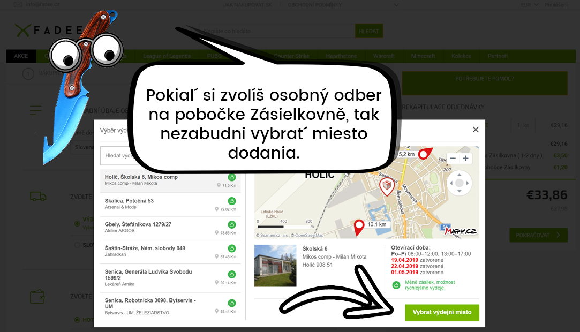Image resolution: width=580 pixels, height=332 pixels.
Task: Select the 'Šaštín-Stráže, Nám. slobody 949' pickup point
Action: [170, 252]
